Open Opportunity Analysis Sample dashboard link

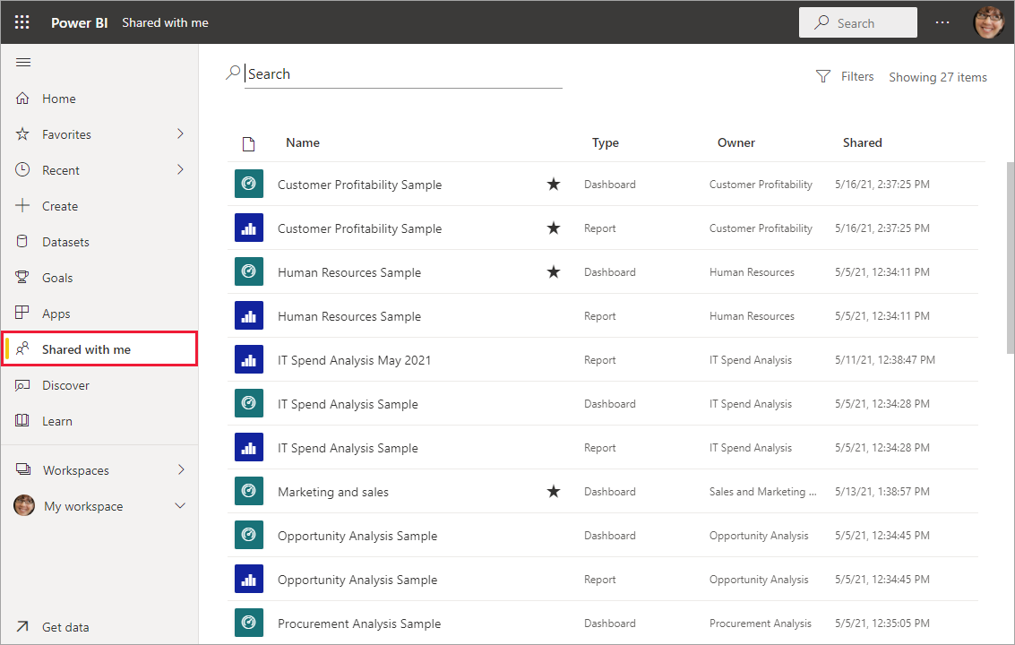pos(357,536)
